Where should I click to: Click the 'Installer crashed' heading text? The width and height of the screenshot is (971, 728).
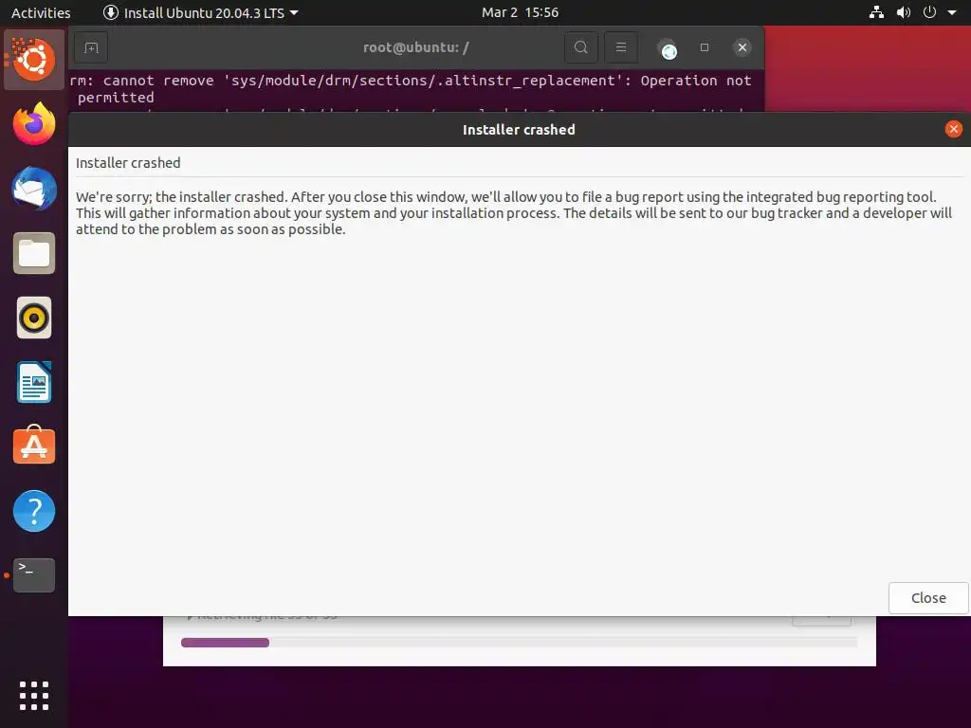click(128, 163)
